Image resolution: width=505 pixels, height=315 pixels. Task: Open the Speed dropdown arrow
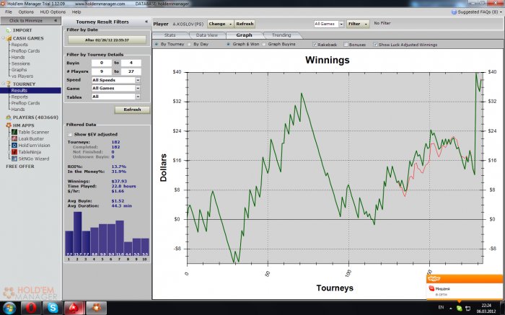click(x=138, y=80)
